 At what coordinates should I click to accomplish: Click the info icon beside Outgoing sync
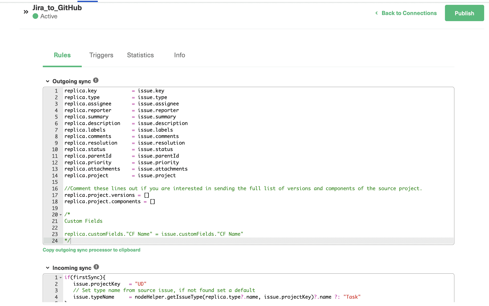click(x=96, y=80)
